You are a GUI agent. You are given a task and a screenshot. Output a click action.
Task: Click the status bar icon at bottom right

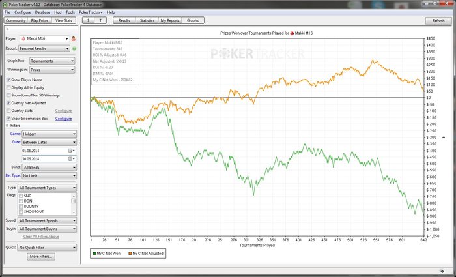[x=442, y=270]
